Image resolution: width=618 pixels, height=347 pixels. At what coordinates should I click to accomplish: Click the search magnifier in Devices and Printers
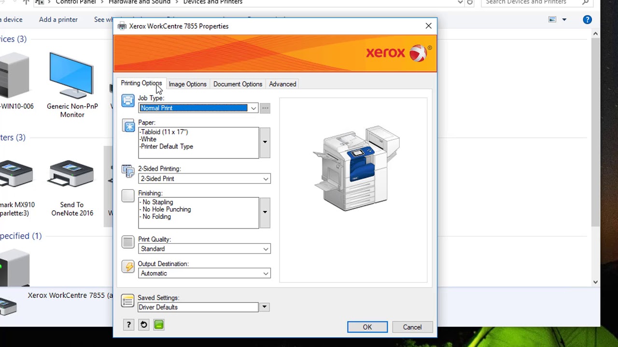pyautogui.click(x=586, y=2)
